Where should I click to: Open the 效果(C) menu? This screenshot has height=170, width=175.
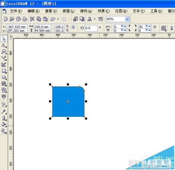pyautogui.click(x=104, y=11)
